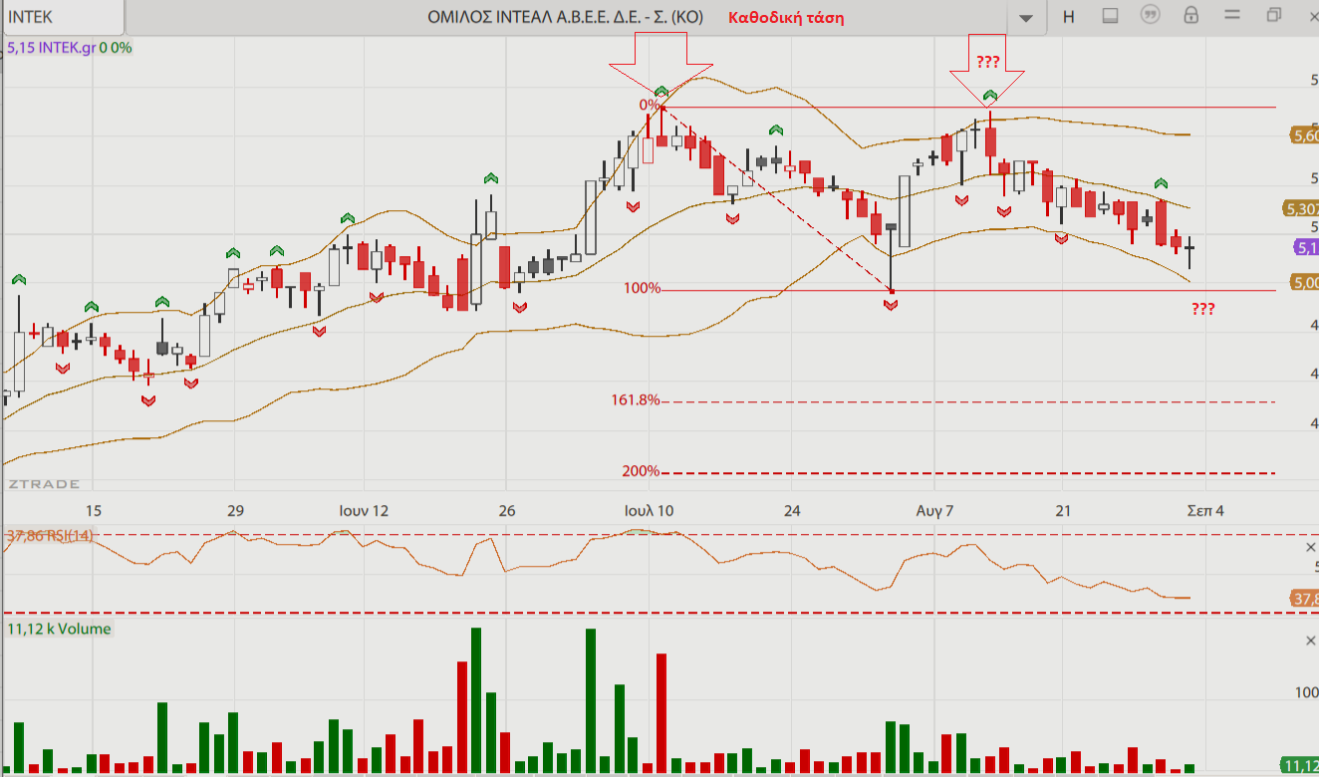The height and width of the screenshot is (777, 1319).
Task: Select the 37,86 RSI(14) indicator label
Action: coord(50,536)
